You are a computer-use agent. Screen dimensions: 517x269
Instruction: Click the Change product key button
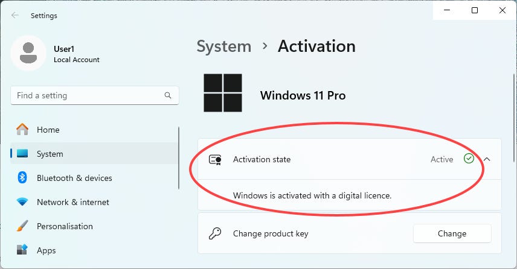coord(452,233)
